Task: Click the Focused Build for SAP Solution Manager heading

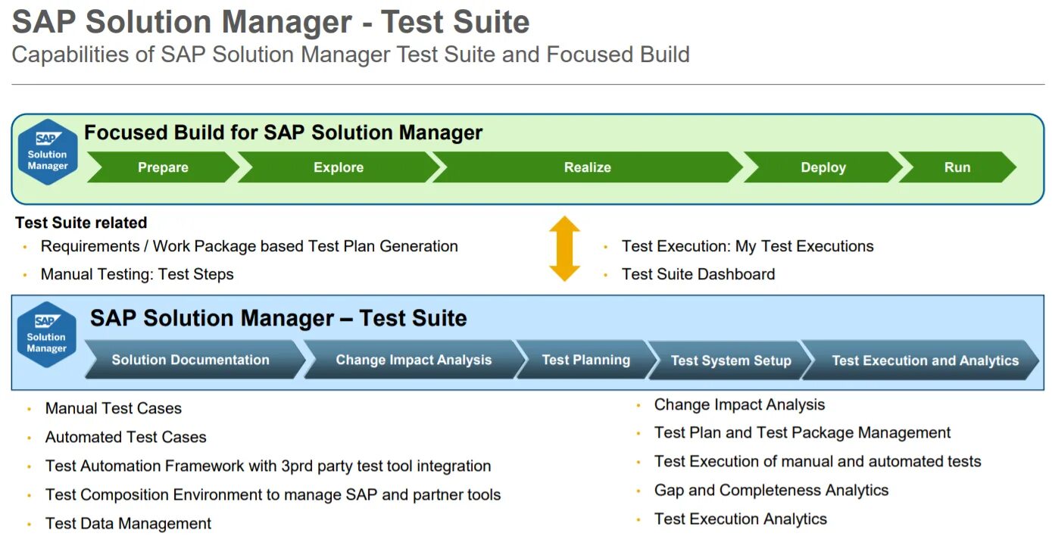Action: tap(283, 133)
